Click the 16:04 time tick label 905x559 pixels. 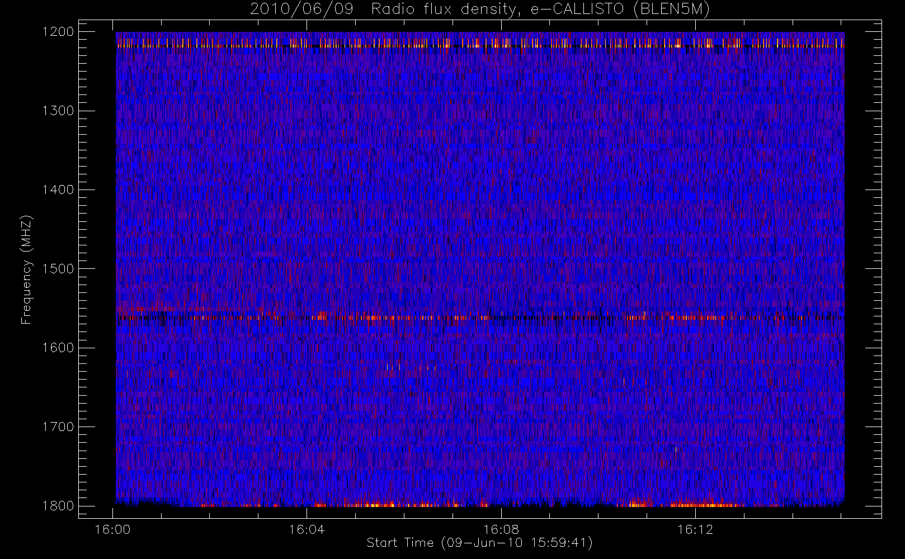coord(307,529)
